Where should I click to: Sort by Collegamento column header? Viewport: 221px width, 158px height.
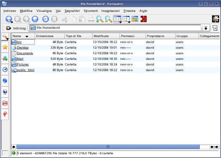pyautogui.click(x=209, y=36)
